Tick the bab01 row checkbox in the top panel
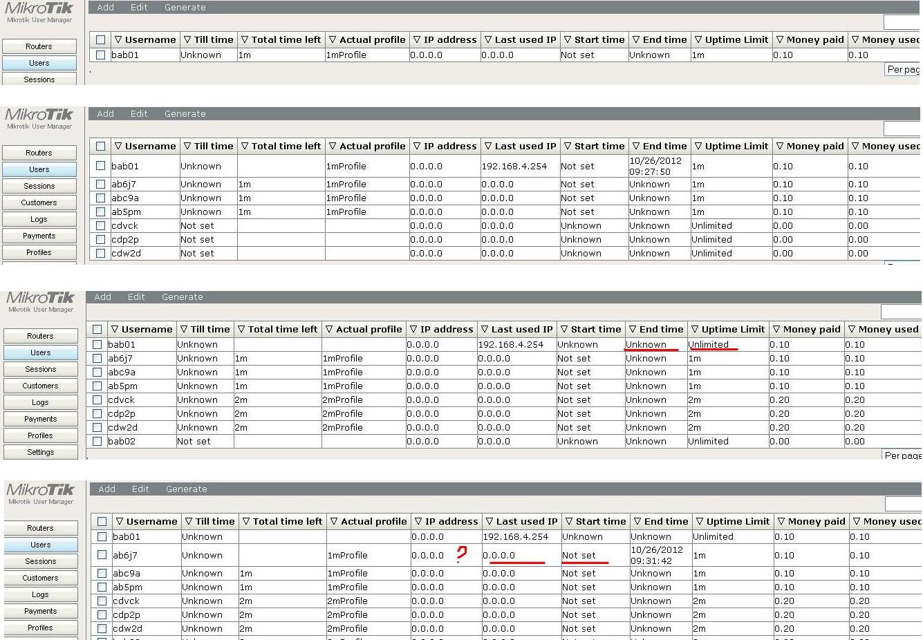 point(100,55)
